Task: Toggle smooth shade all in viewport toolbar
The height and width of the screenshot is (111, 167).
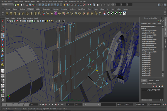Action: (40, 21)
